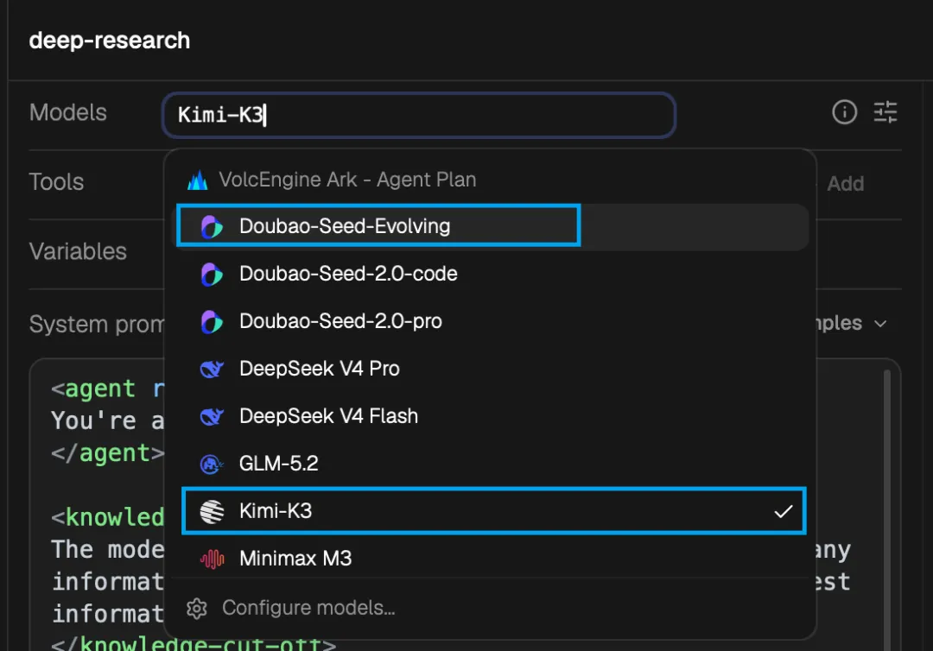Click the Add button in Tools row

[x=845, y=184]
